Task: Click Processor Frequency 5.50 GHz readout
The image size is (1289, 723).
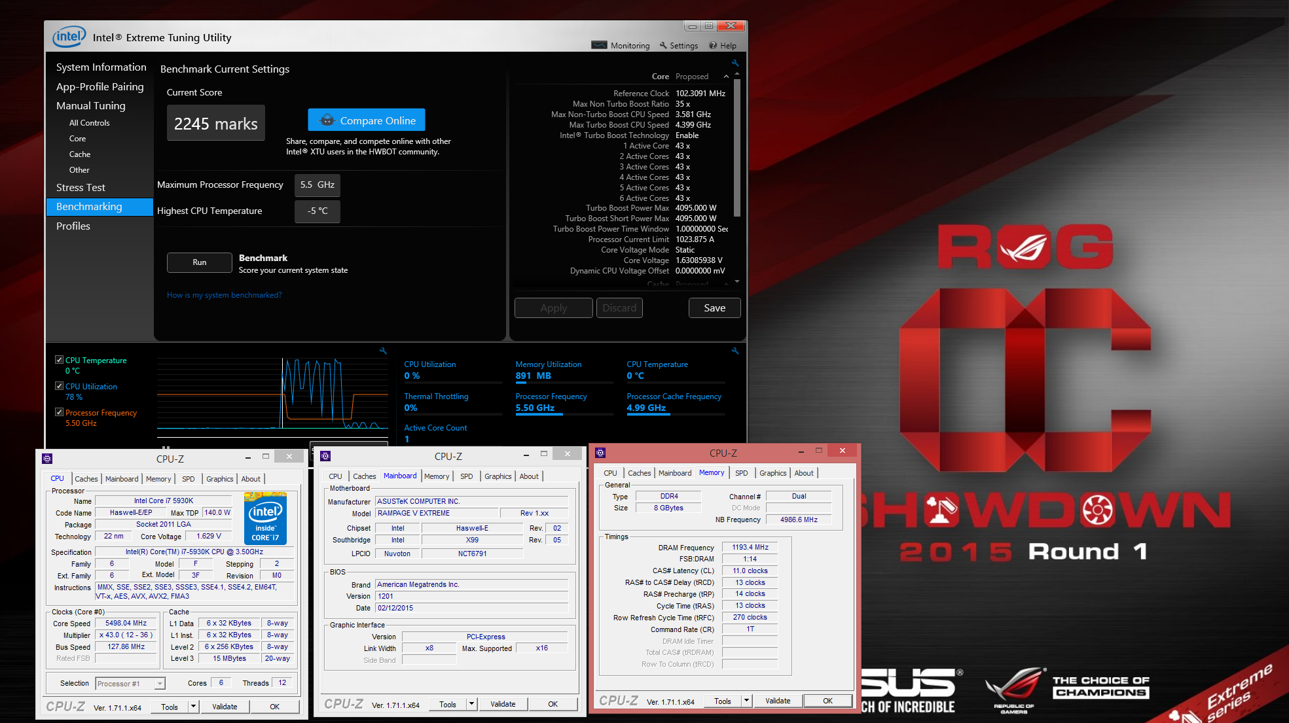Action: 535,408
